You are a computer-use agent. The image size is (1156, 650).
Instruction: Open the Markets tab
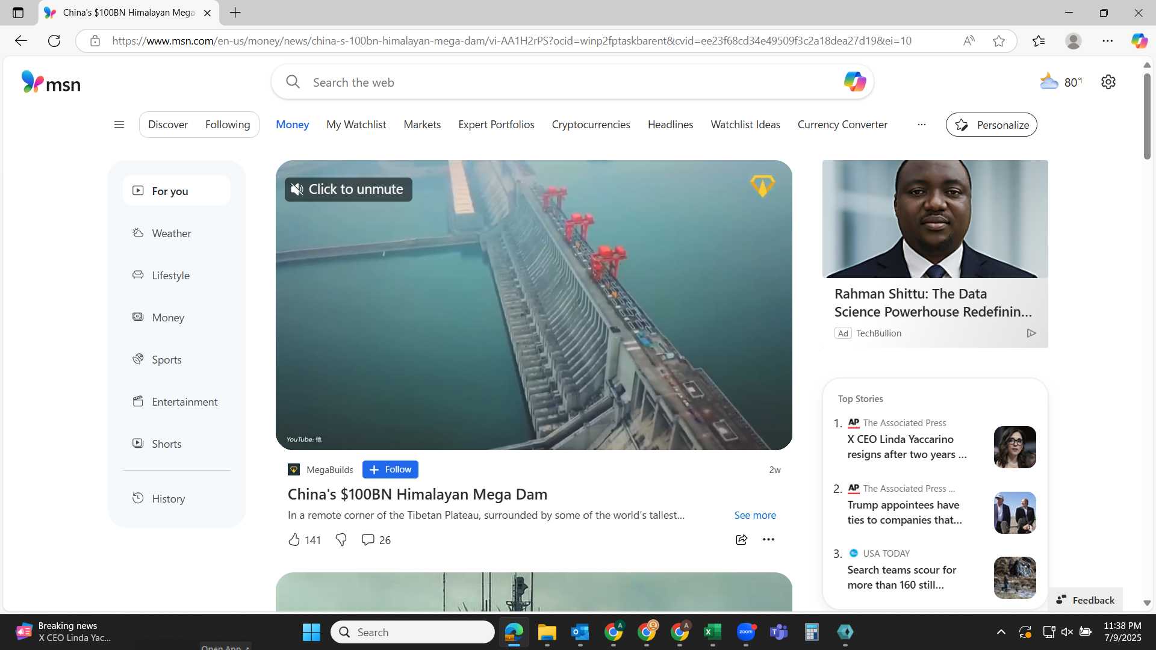point(422,125)
